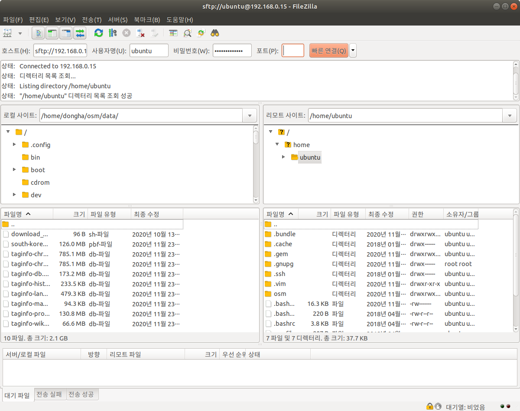The width and height of the screenshot is (520, 411).
Task: Open the 북마크(B) menu
Action: click(147, 20)
